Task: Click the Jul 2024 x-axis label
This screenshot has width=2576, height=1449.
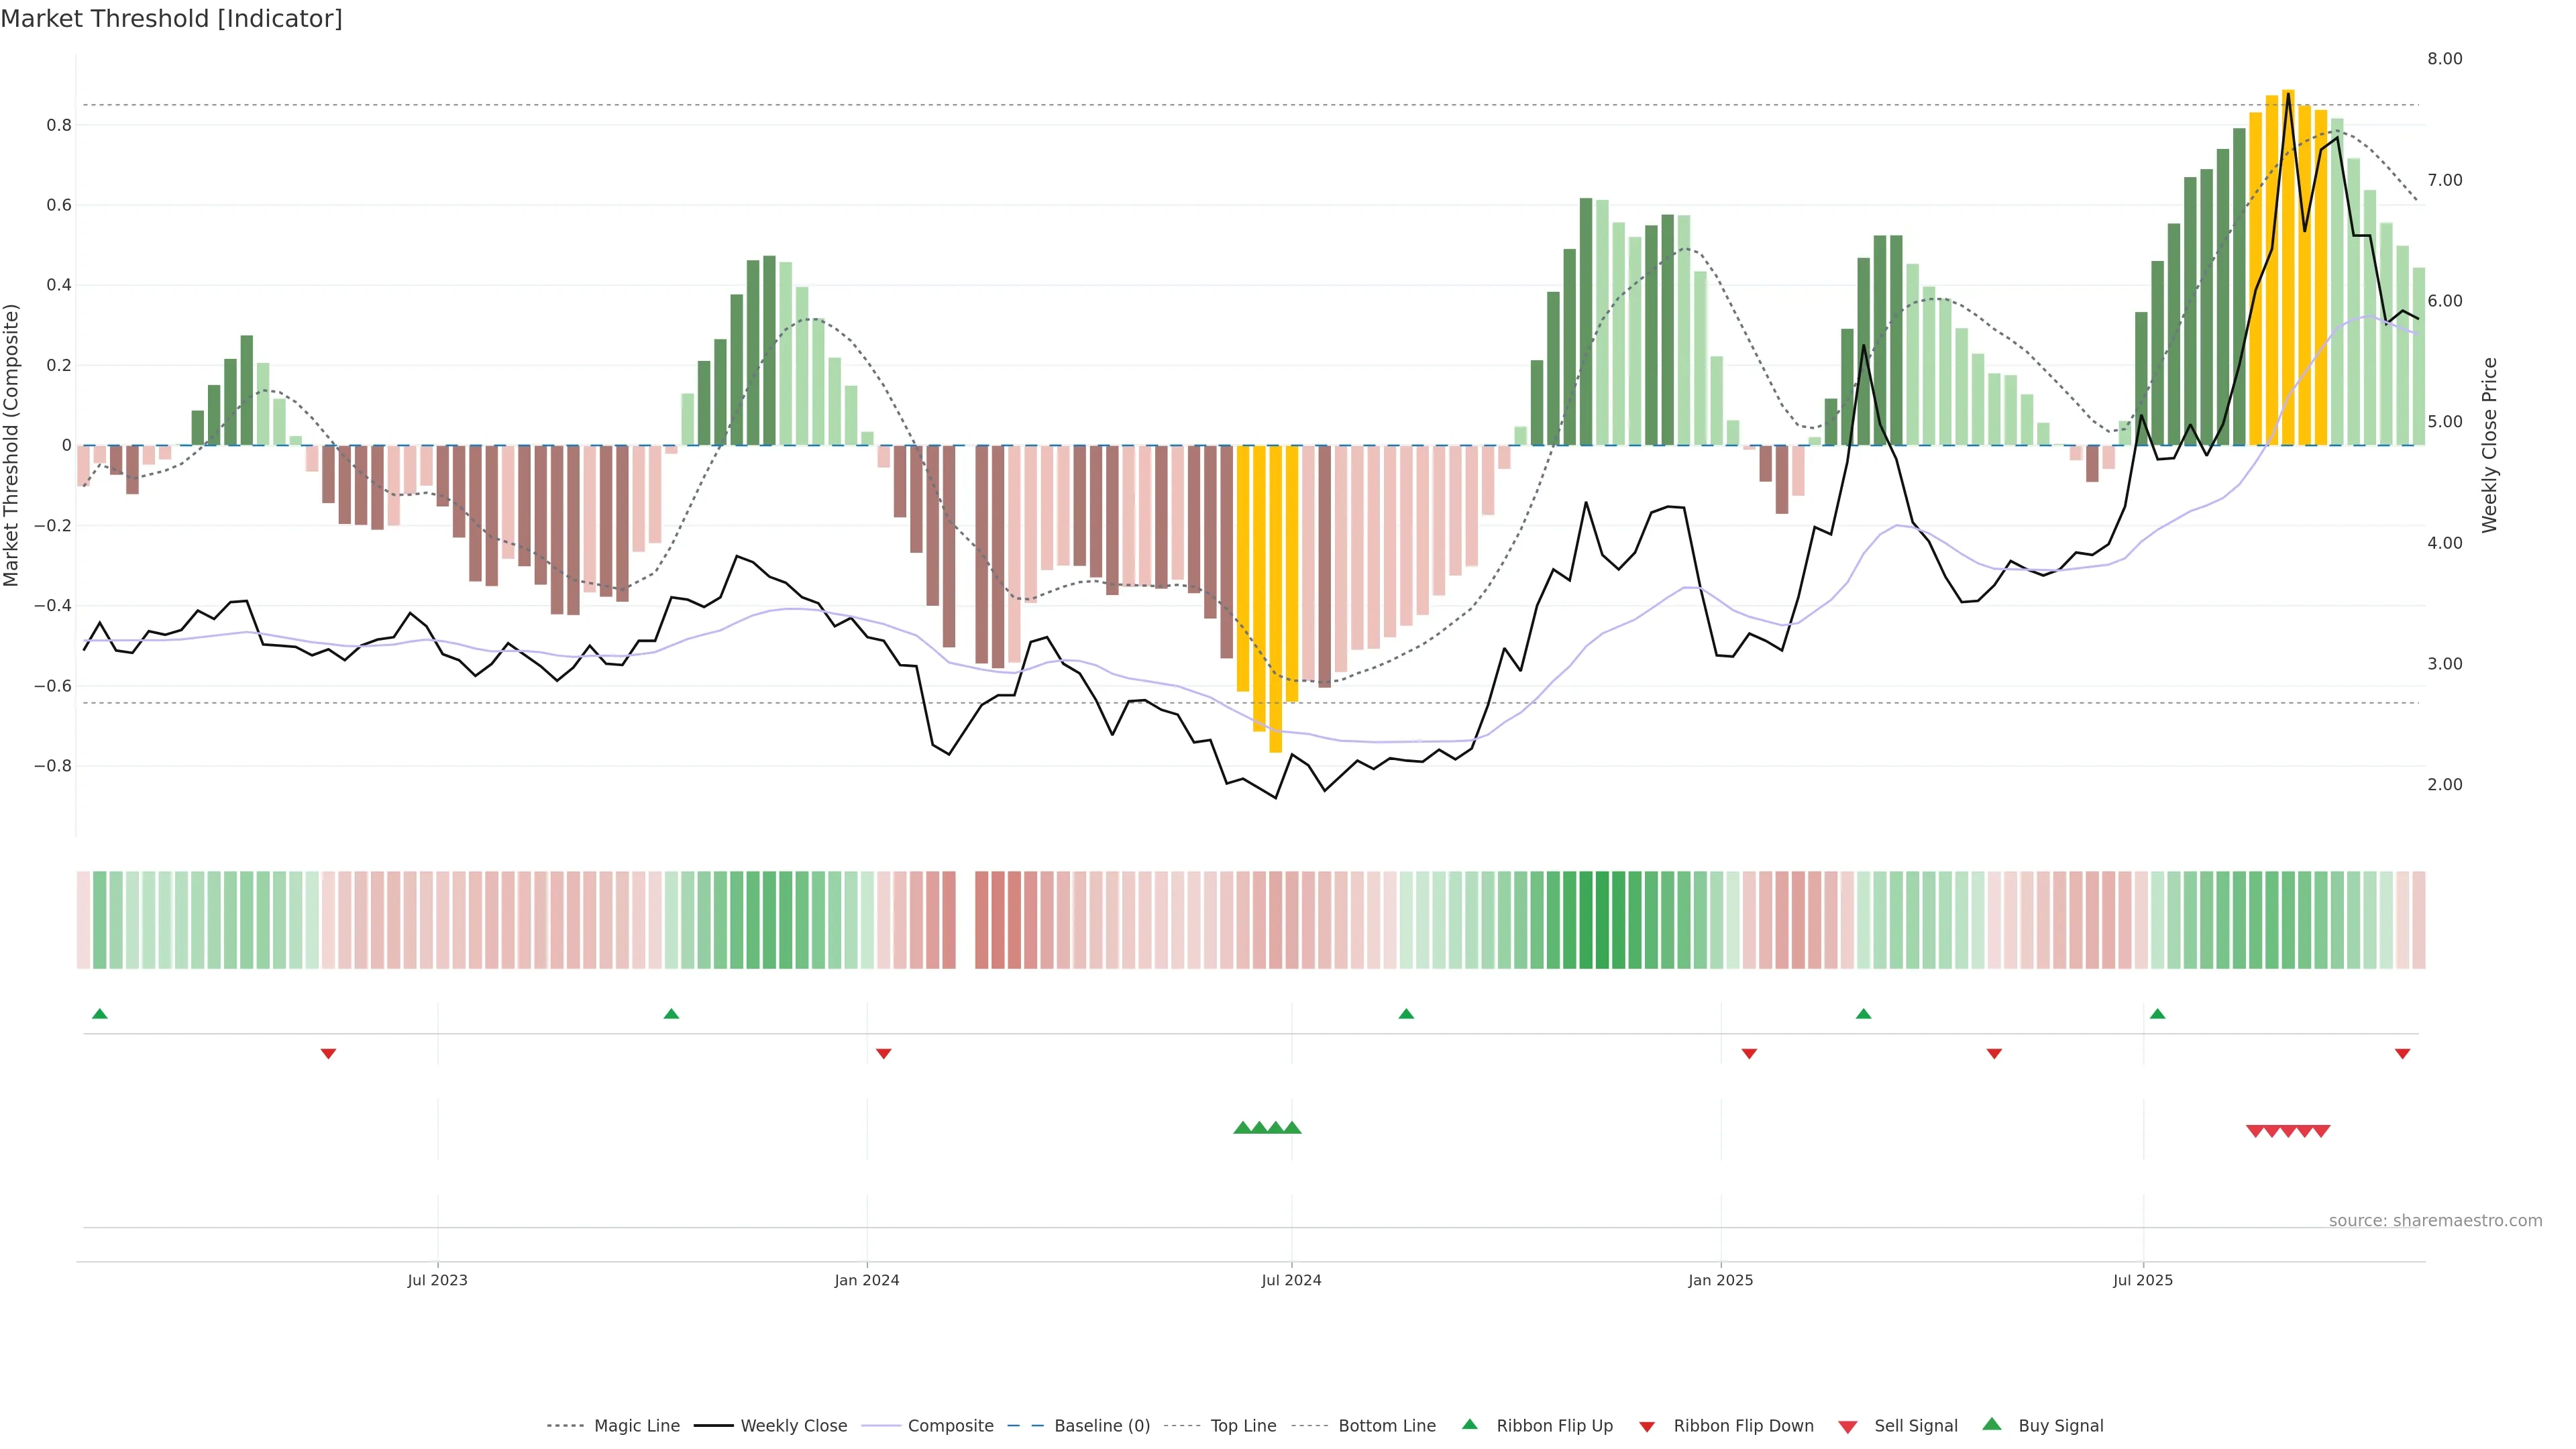Action: [1290, 1280]
